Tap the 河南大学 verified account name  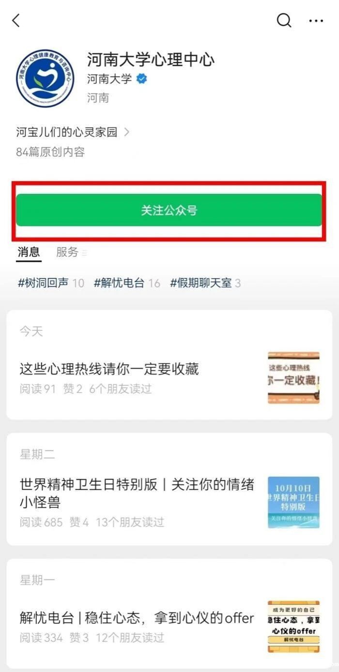(109, 78)
